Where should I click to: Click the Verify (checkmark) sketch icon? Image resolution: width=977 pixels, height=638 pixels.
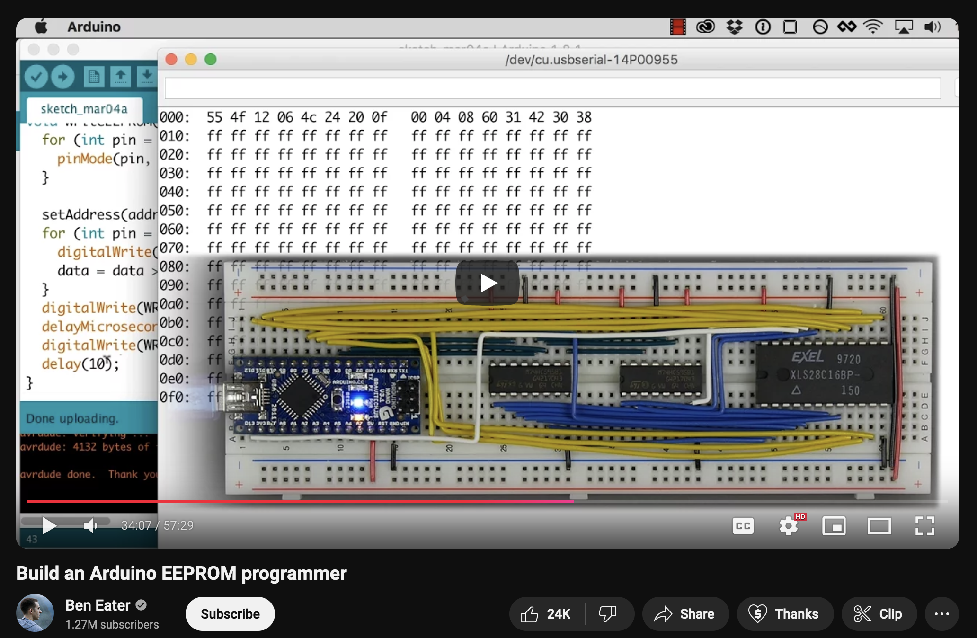(x=36, y=76)
